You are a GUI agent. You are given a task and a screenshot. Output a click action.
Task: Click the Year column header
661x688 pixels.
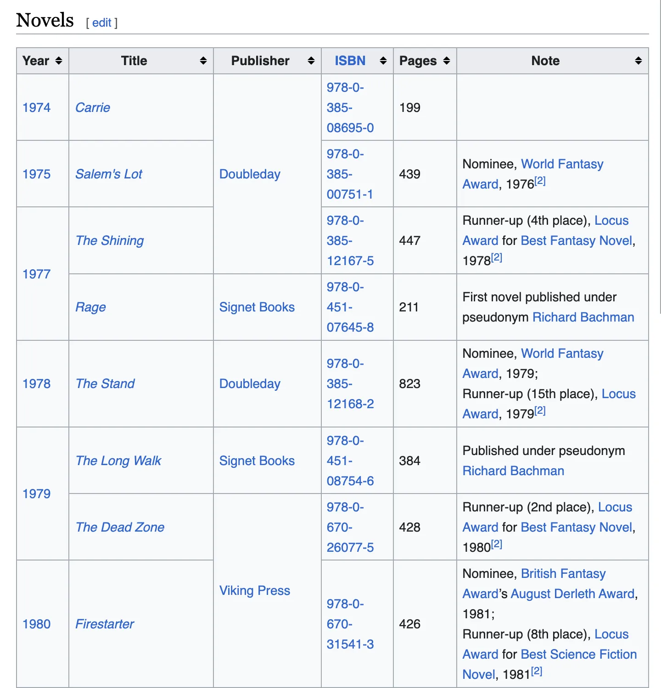(x=43, y=61)
